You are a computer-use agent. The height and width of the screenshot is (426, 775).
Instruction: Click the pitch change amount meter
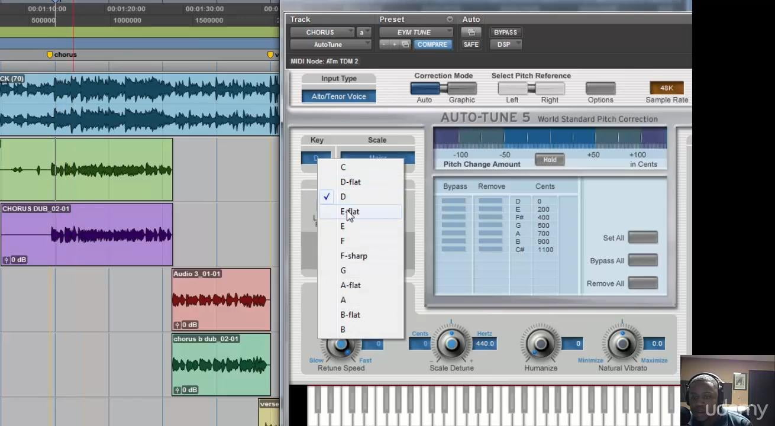pos(550,138)
